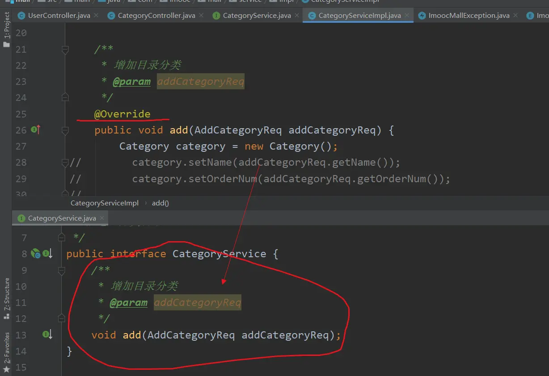Open the Structure tool window
This screenshot has width=549, height=376.
point(6,297)
